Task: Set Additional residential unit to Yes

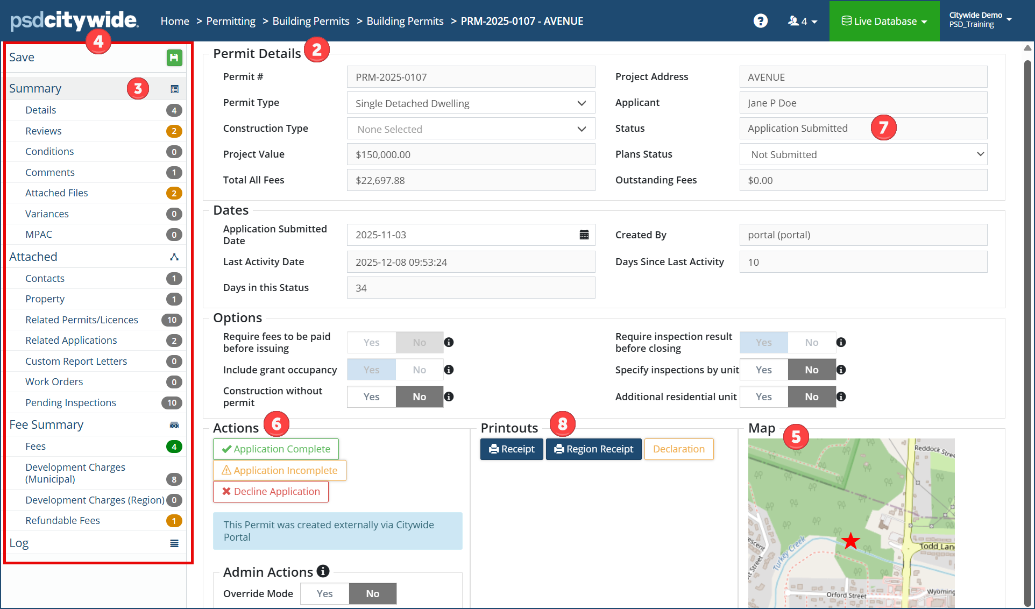Action: (763, 396)
